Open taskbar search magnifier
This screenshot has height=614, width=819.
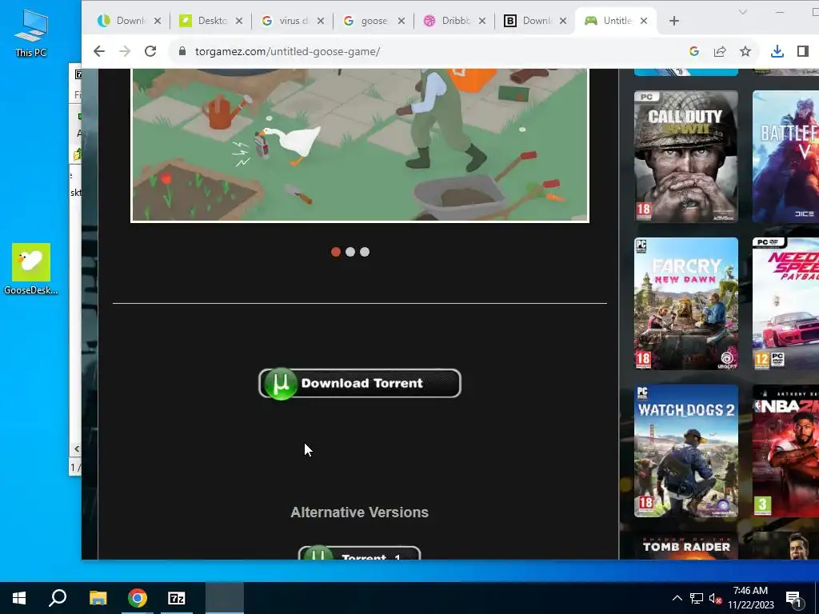pyautogui.click(x=58, y=598)
